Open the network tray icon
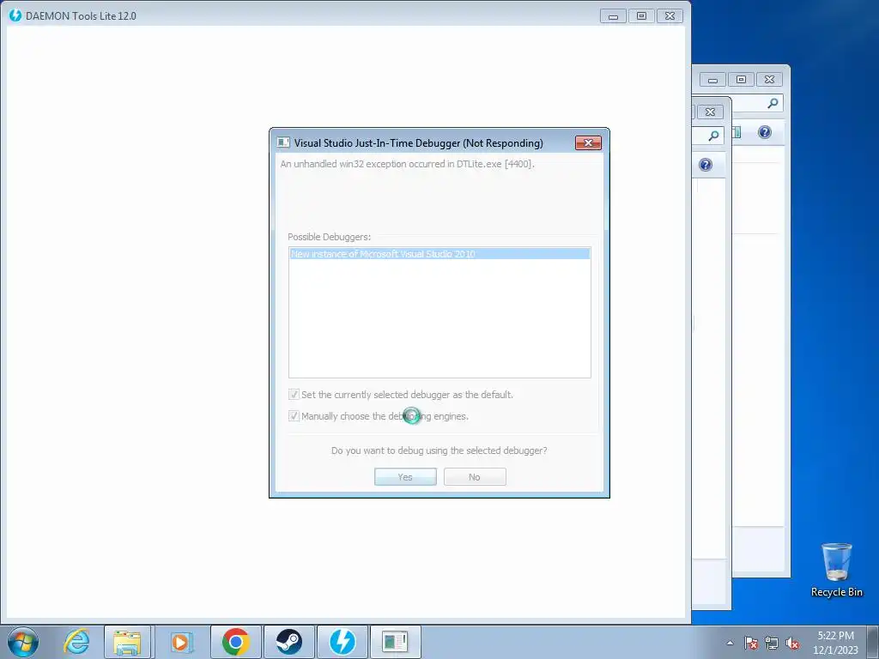The width and height of the screenshot is (879, 659). point(772,643)
